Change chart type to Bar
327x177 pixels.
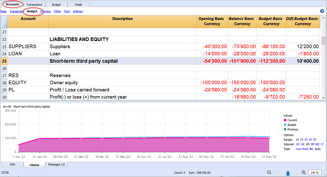click(x=311, y=149)
